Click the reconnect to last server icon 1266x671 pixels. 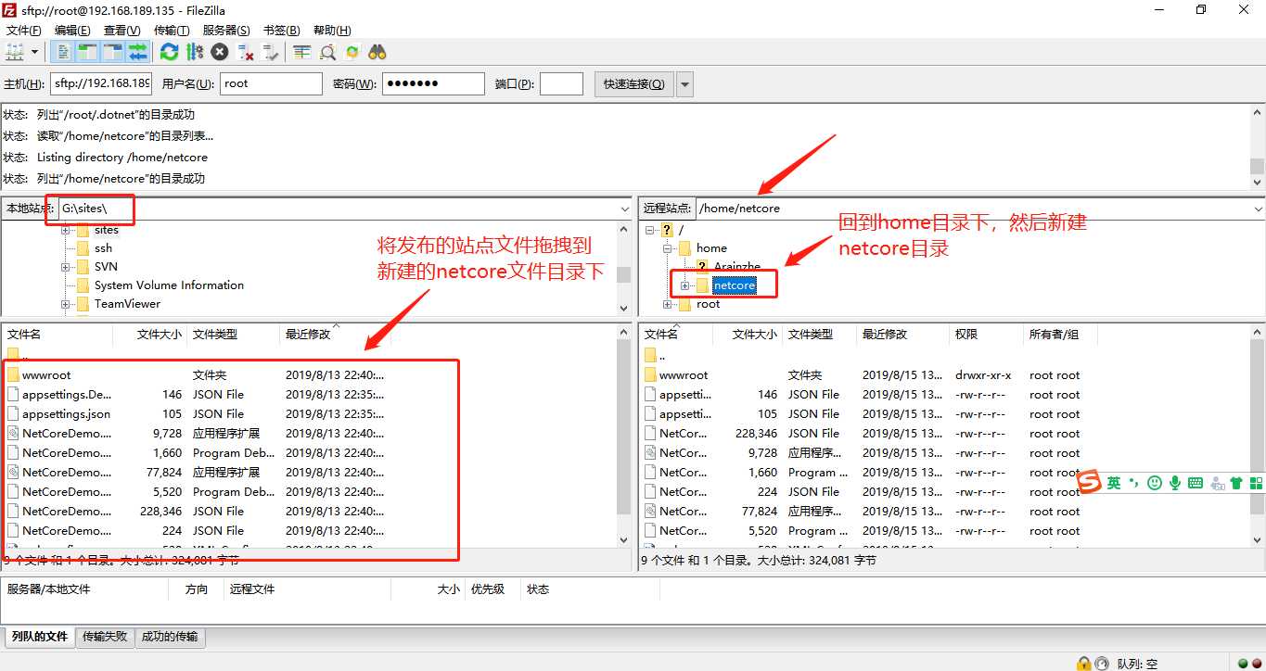(x=271, y=52)
